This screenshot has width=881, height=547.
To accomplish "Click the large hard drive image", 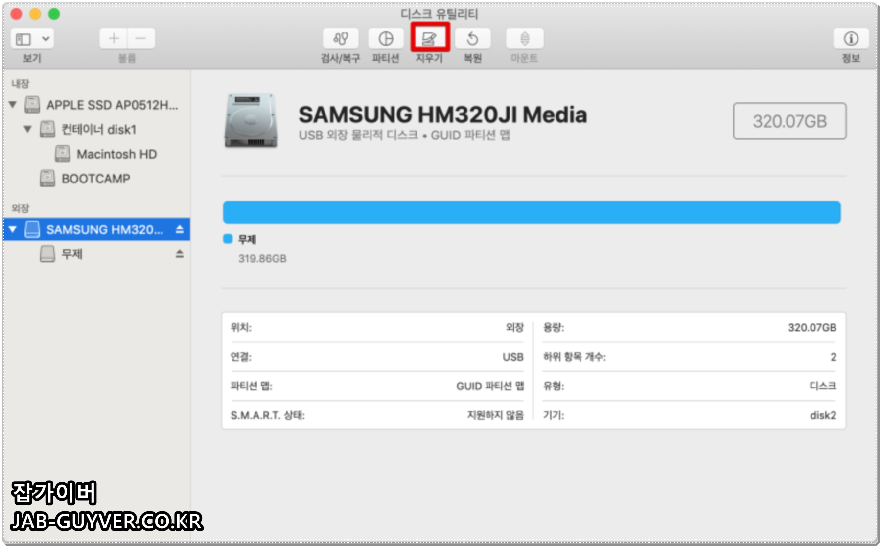I will pyautogui.click(x=251, y=120).
